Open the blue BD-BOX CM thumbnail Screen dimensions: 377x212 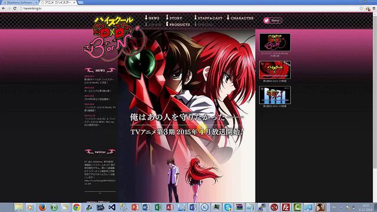275,95
